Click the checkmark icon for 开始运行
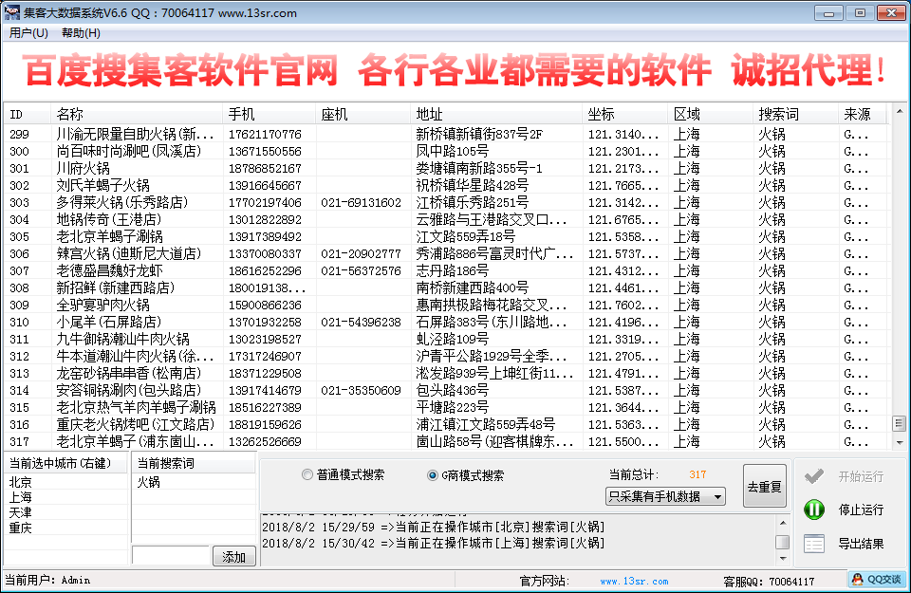911x593 pixels. [814, 477]
